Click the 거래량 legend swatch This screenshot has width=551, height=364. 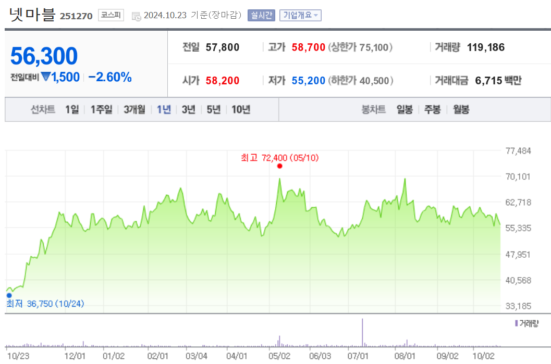(516, 323)
